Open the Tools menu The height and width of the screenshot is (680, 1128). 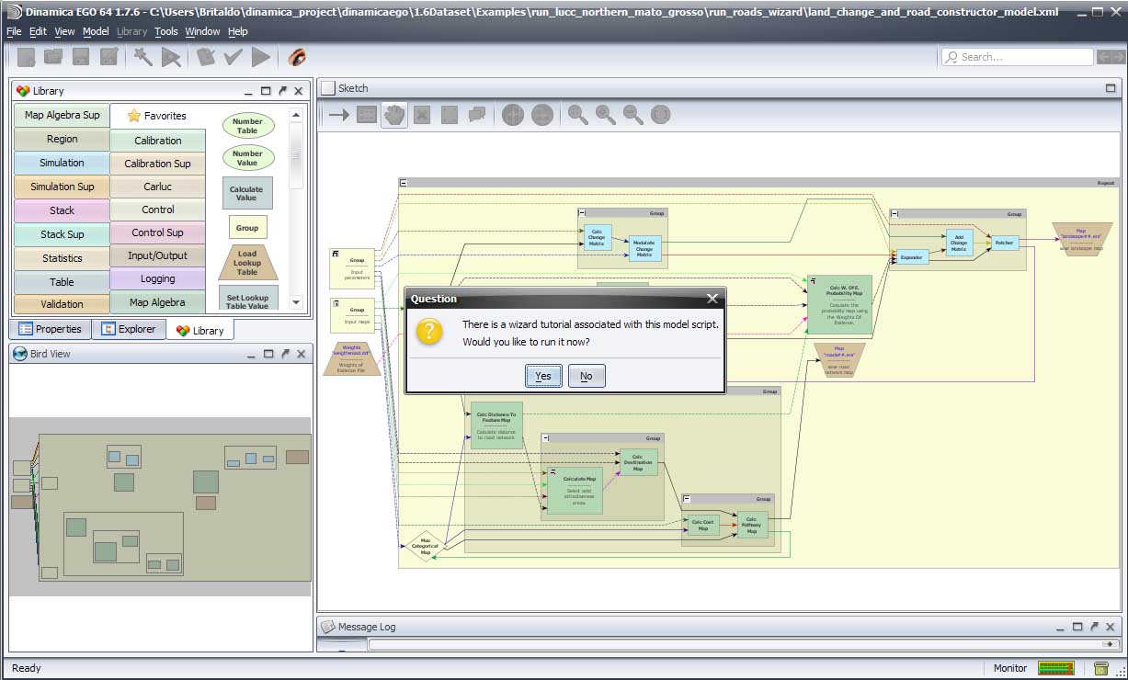[166, 31]
